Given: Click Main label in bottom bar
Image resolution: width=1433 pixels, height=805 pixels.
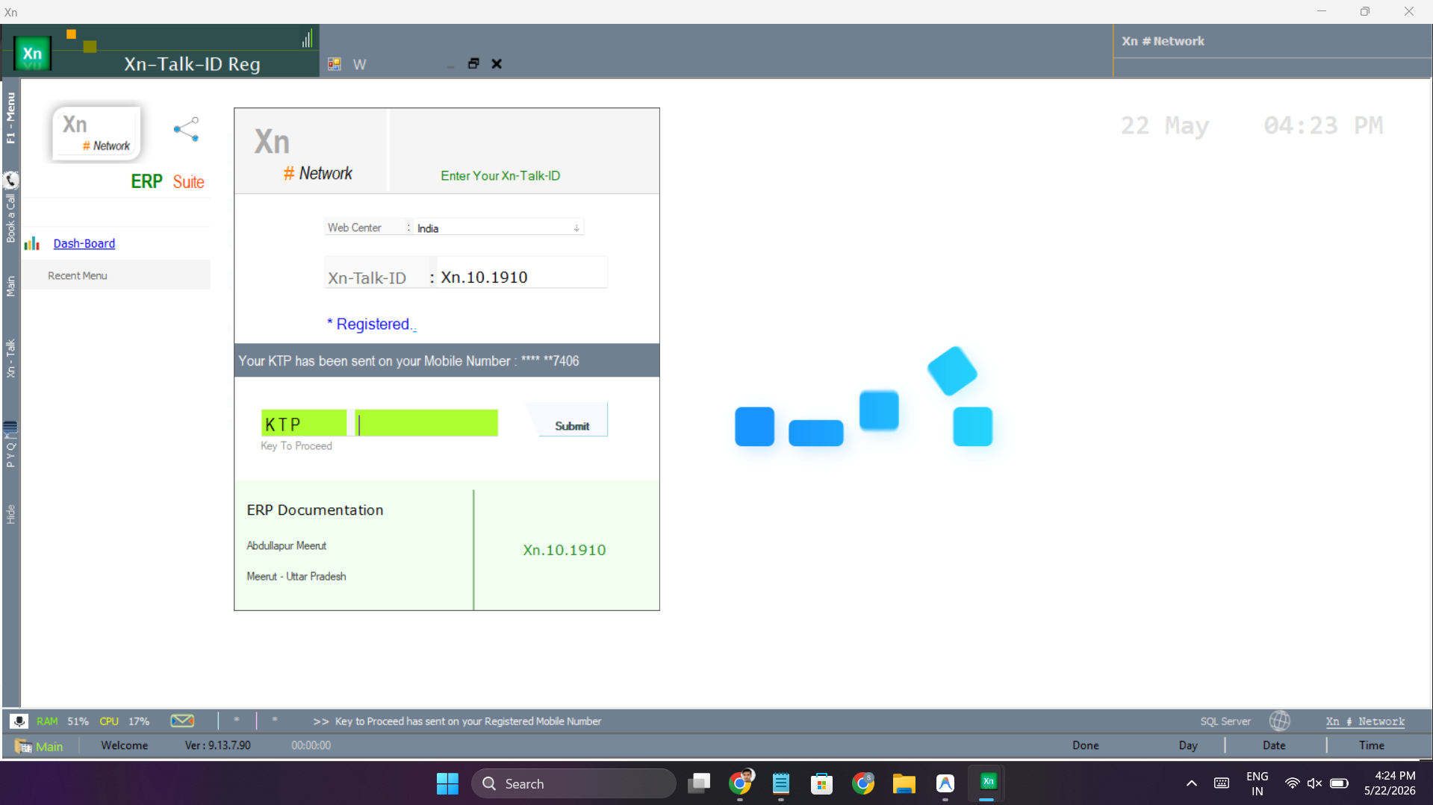Looking at the screenshot, I should pyautogui.click(x=49, y=746).
